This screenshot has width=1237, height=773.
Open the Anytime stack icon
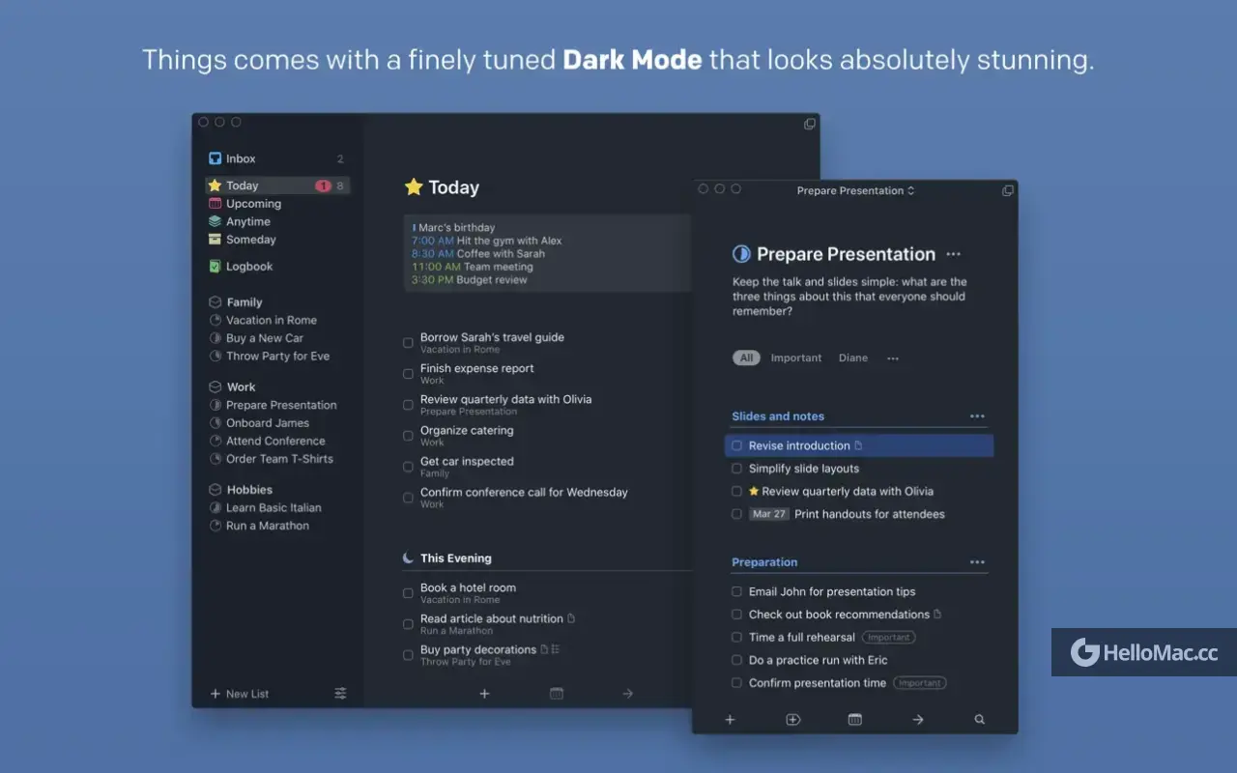click(x=216, y=221)
